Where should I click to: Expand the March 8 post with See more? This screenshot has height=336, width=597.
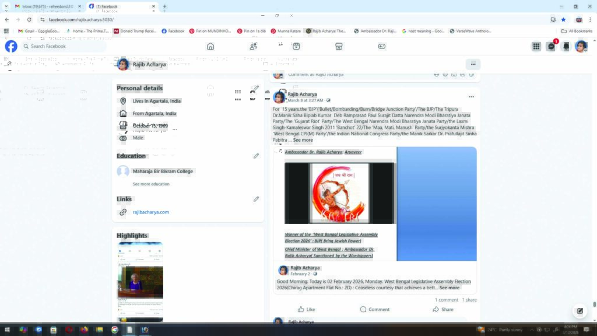pyautogui.click(x=303, y=140)
